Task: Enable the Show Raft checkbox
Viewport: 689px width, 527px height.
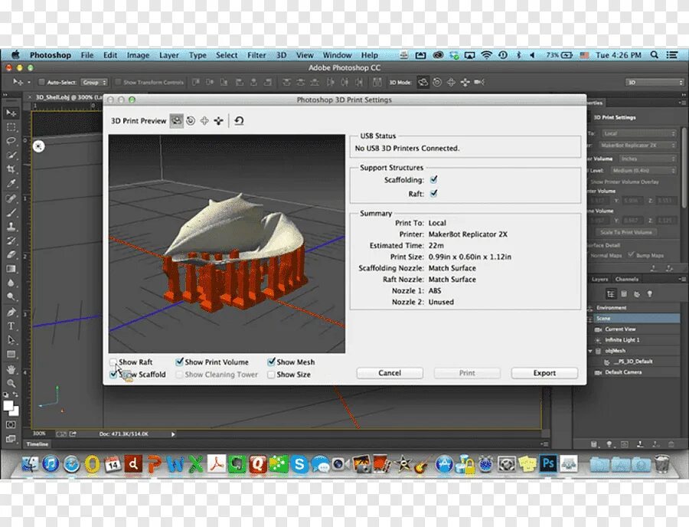Action: click(x=113, y=362)
